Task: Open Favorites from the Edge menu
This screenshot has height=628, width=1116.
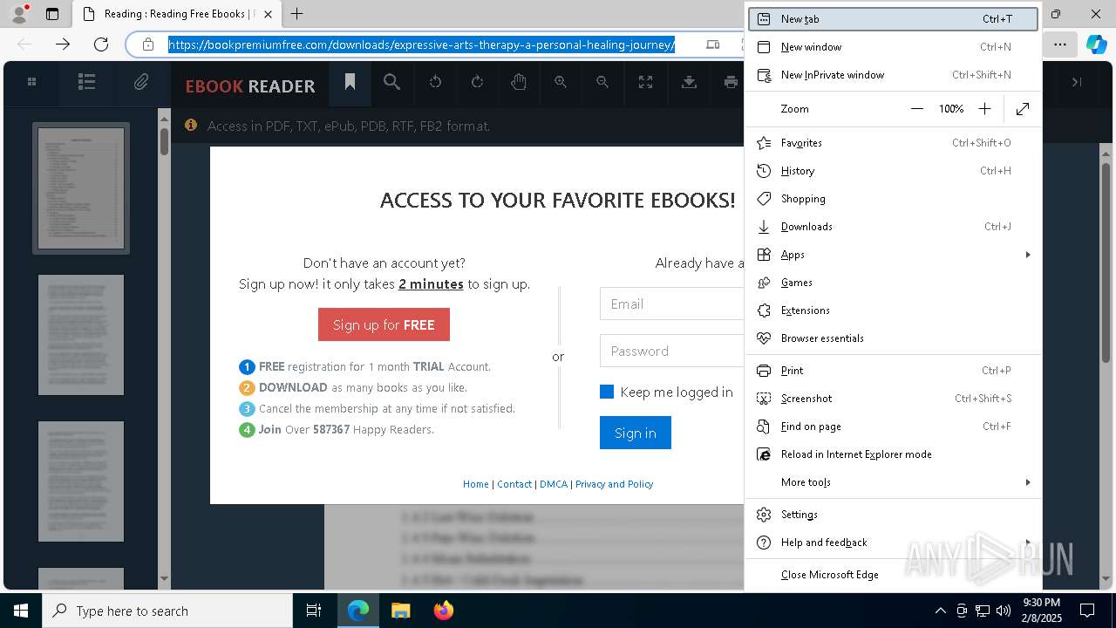Action: click(x=894, y=143)
